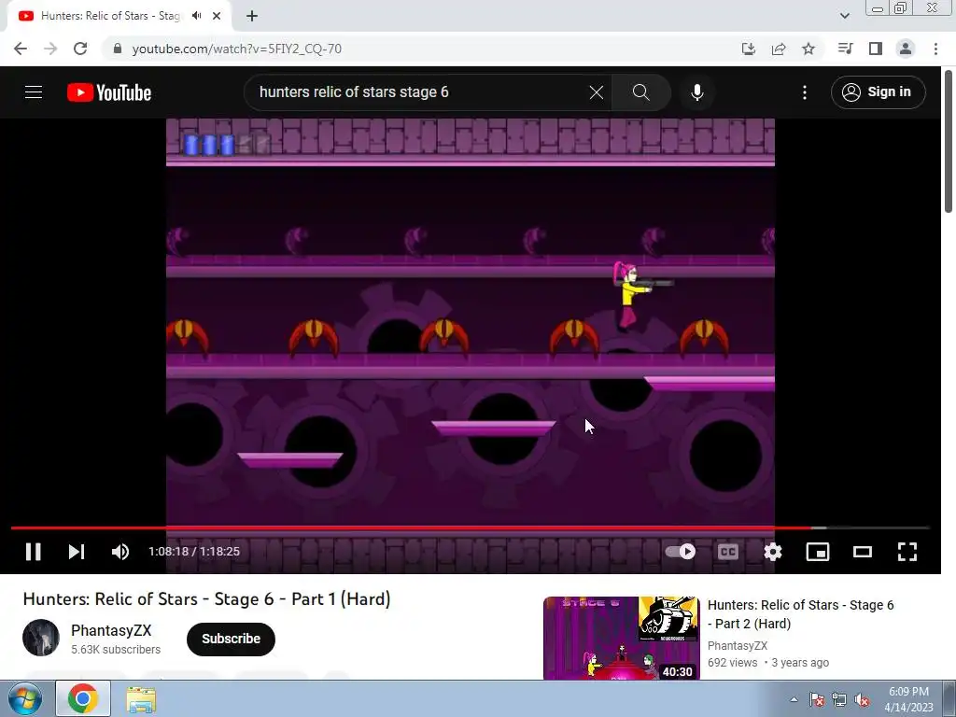Pause the video playback
This screenshot has height=717, width=956.
point(33,552)
